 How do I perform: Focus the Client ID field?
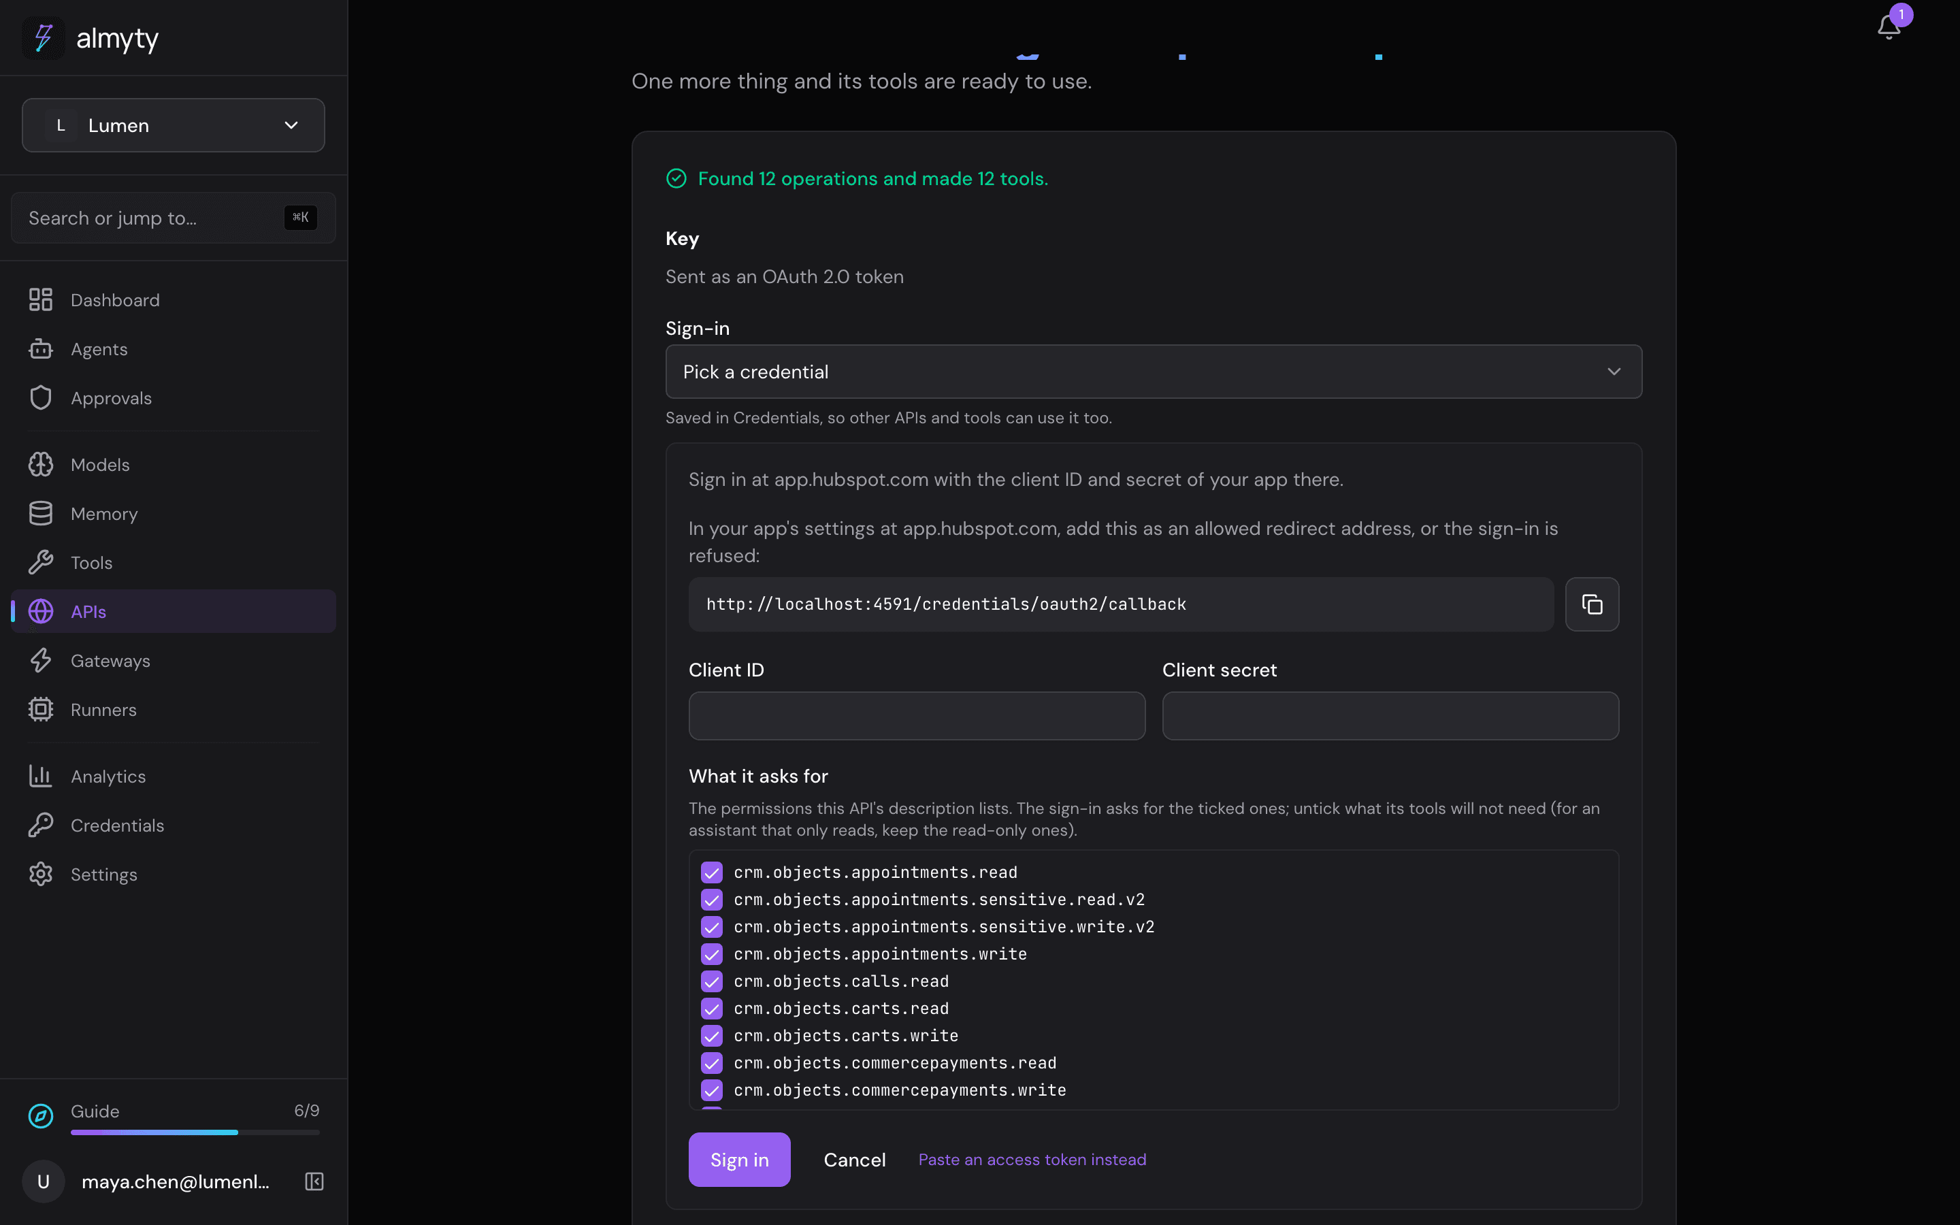916,715
